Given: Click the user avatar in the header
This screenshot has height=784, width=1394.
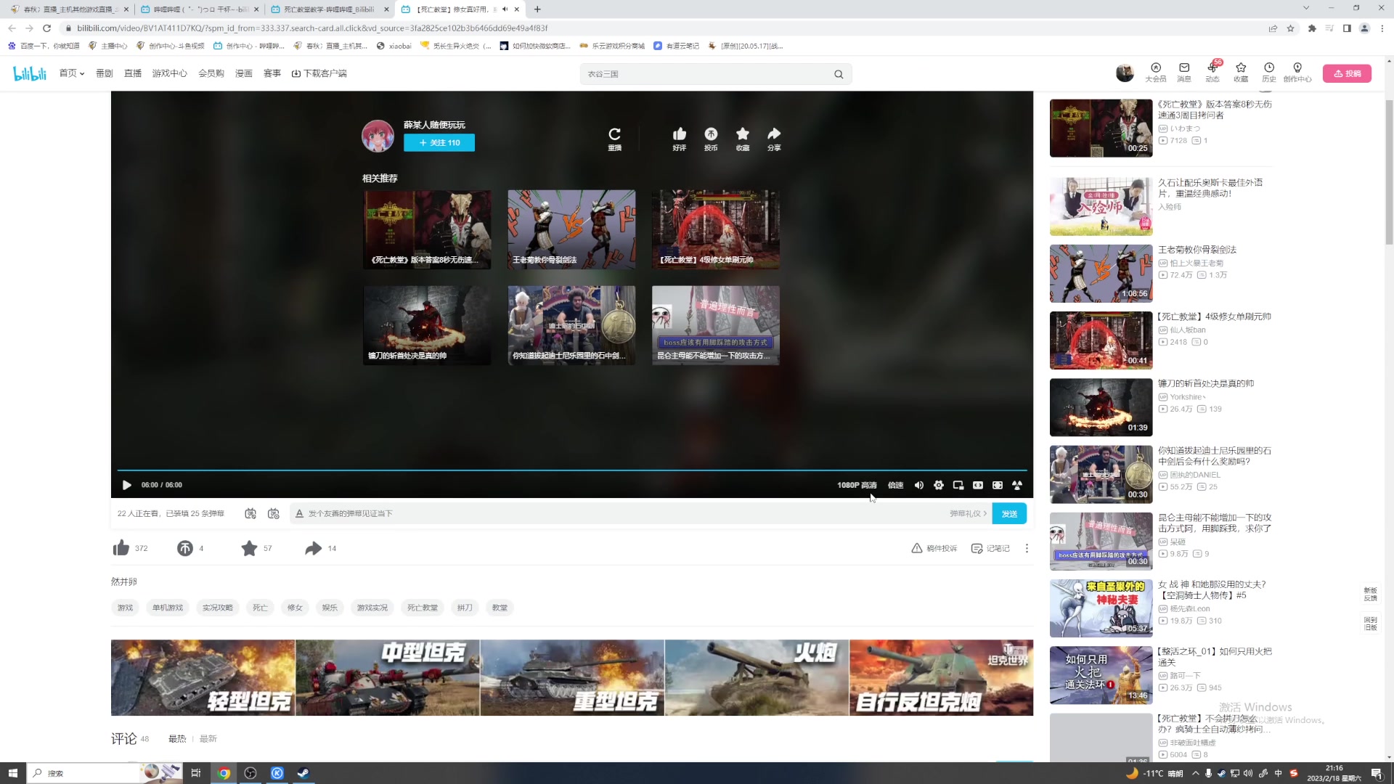Looking at the screenshot, I should 1125,73.
